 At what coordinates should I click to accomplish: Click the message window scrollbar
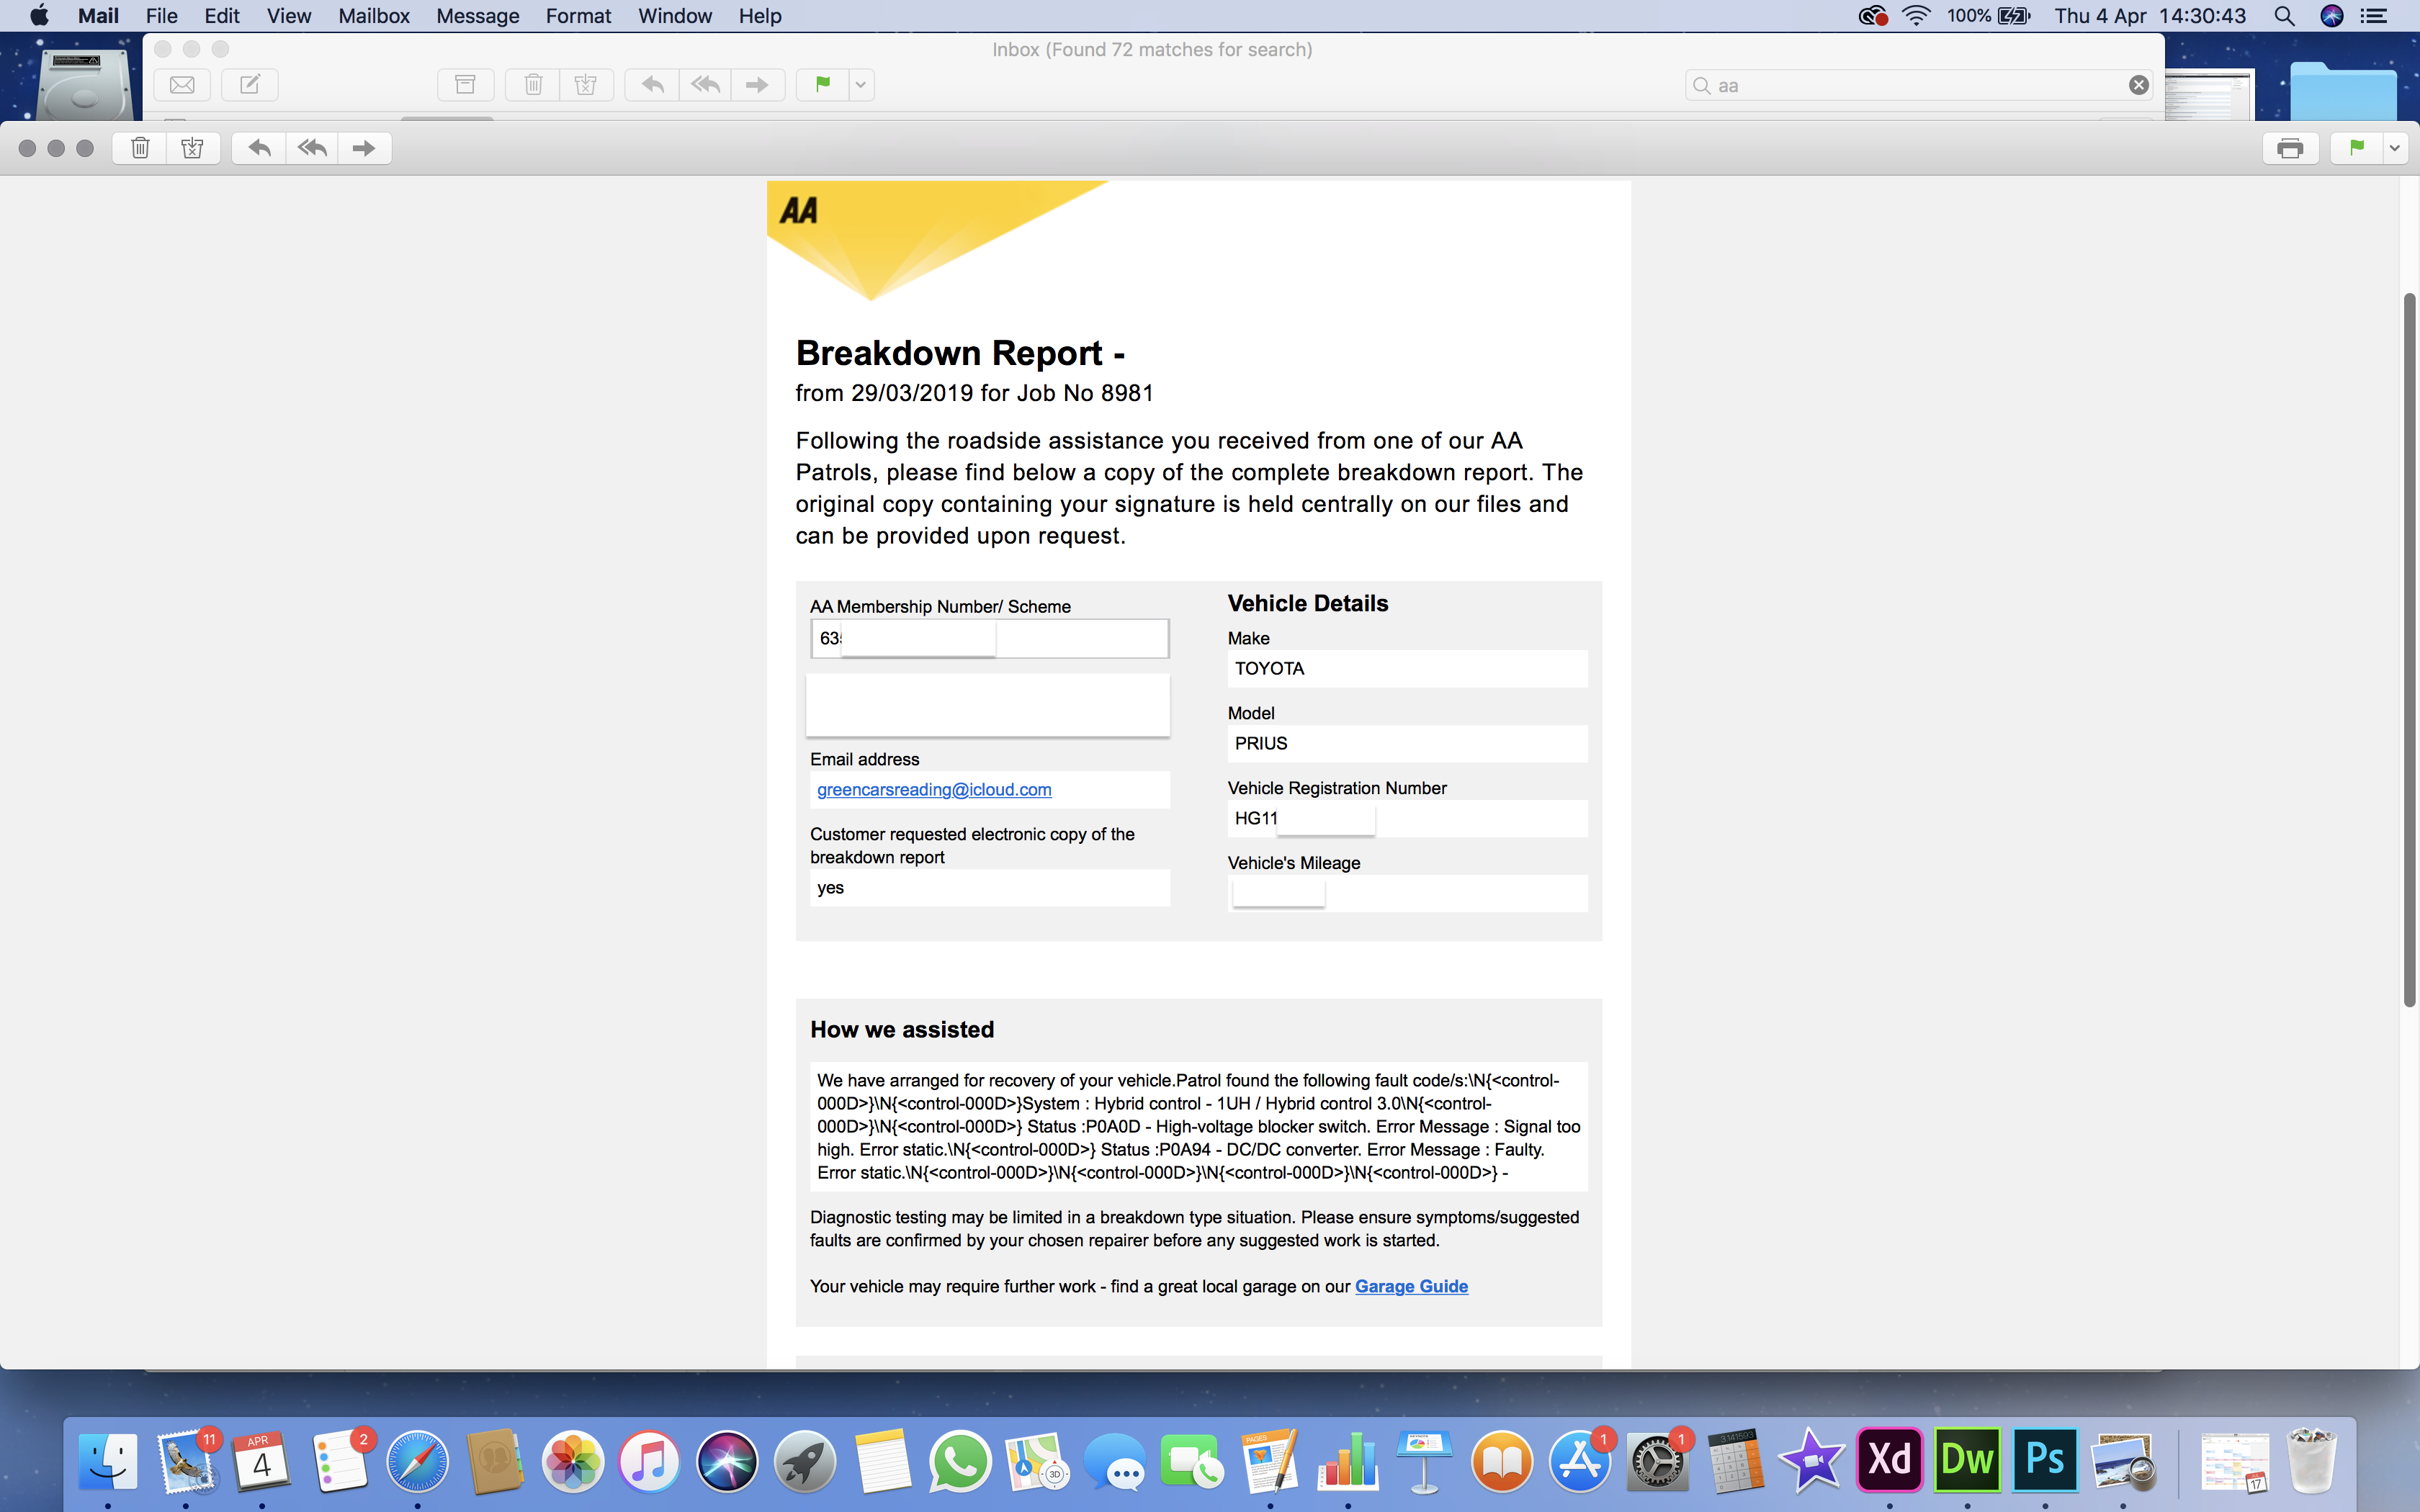[2409, 650]
